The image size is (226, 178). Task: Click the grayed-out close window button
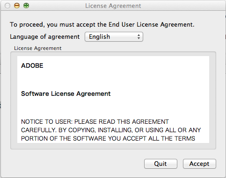click(7, 6)
